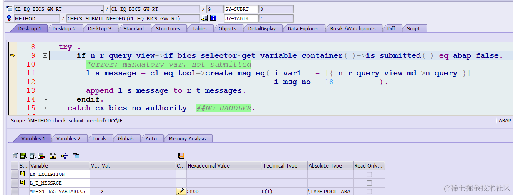Click the line number field showing 9
The width and height of the screenshot is (513, 195).
214,9
